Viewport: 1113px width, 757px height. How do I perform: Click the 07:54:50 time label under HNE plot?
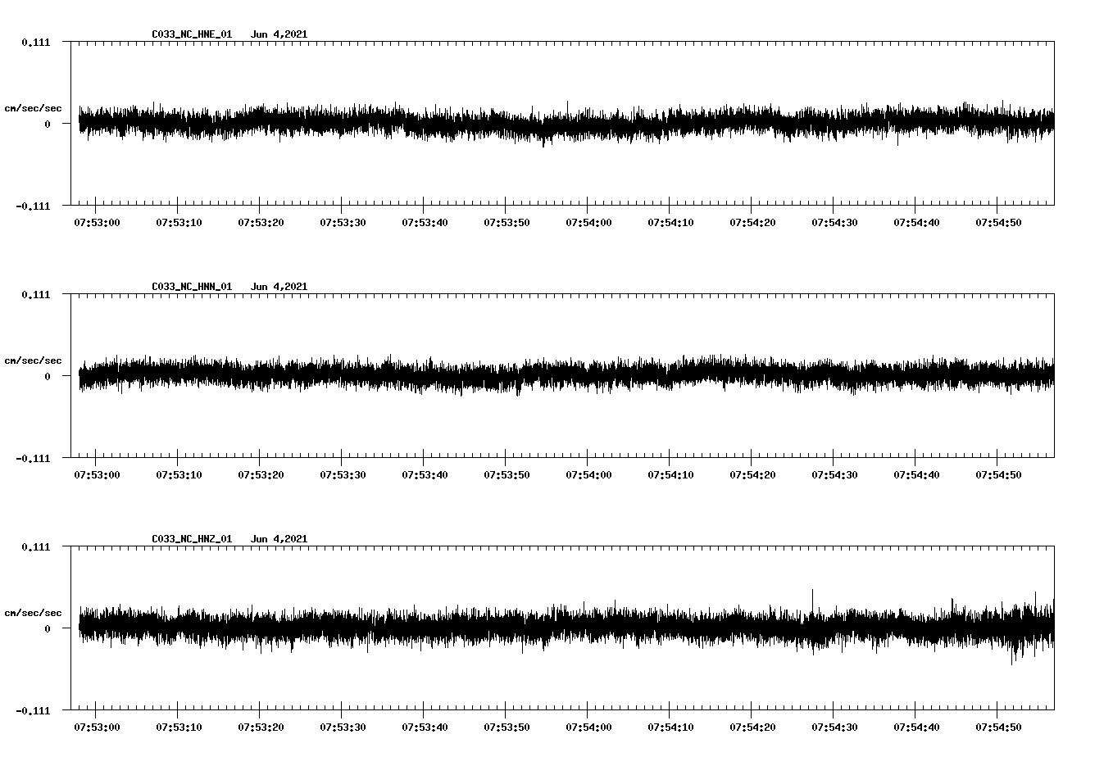[998, 222]
